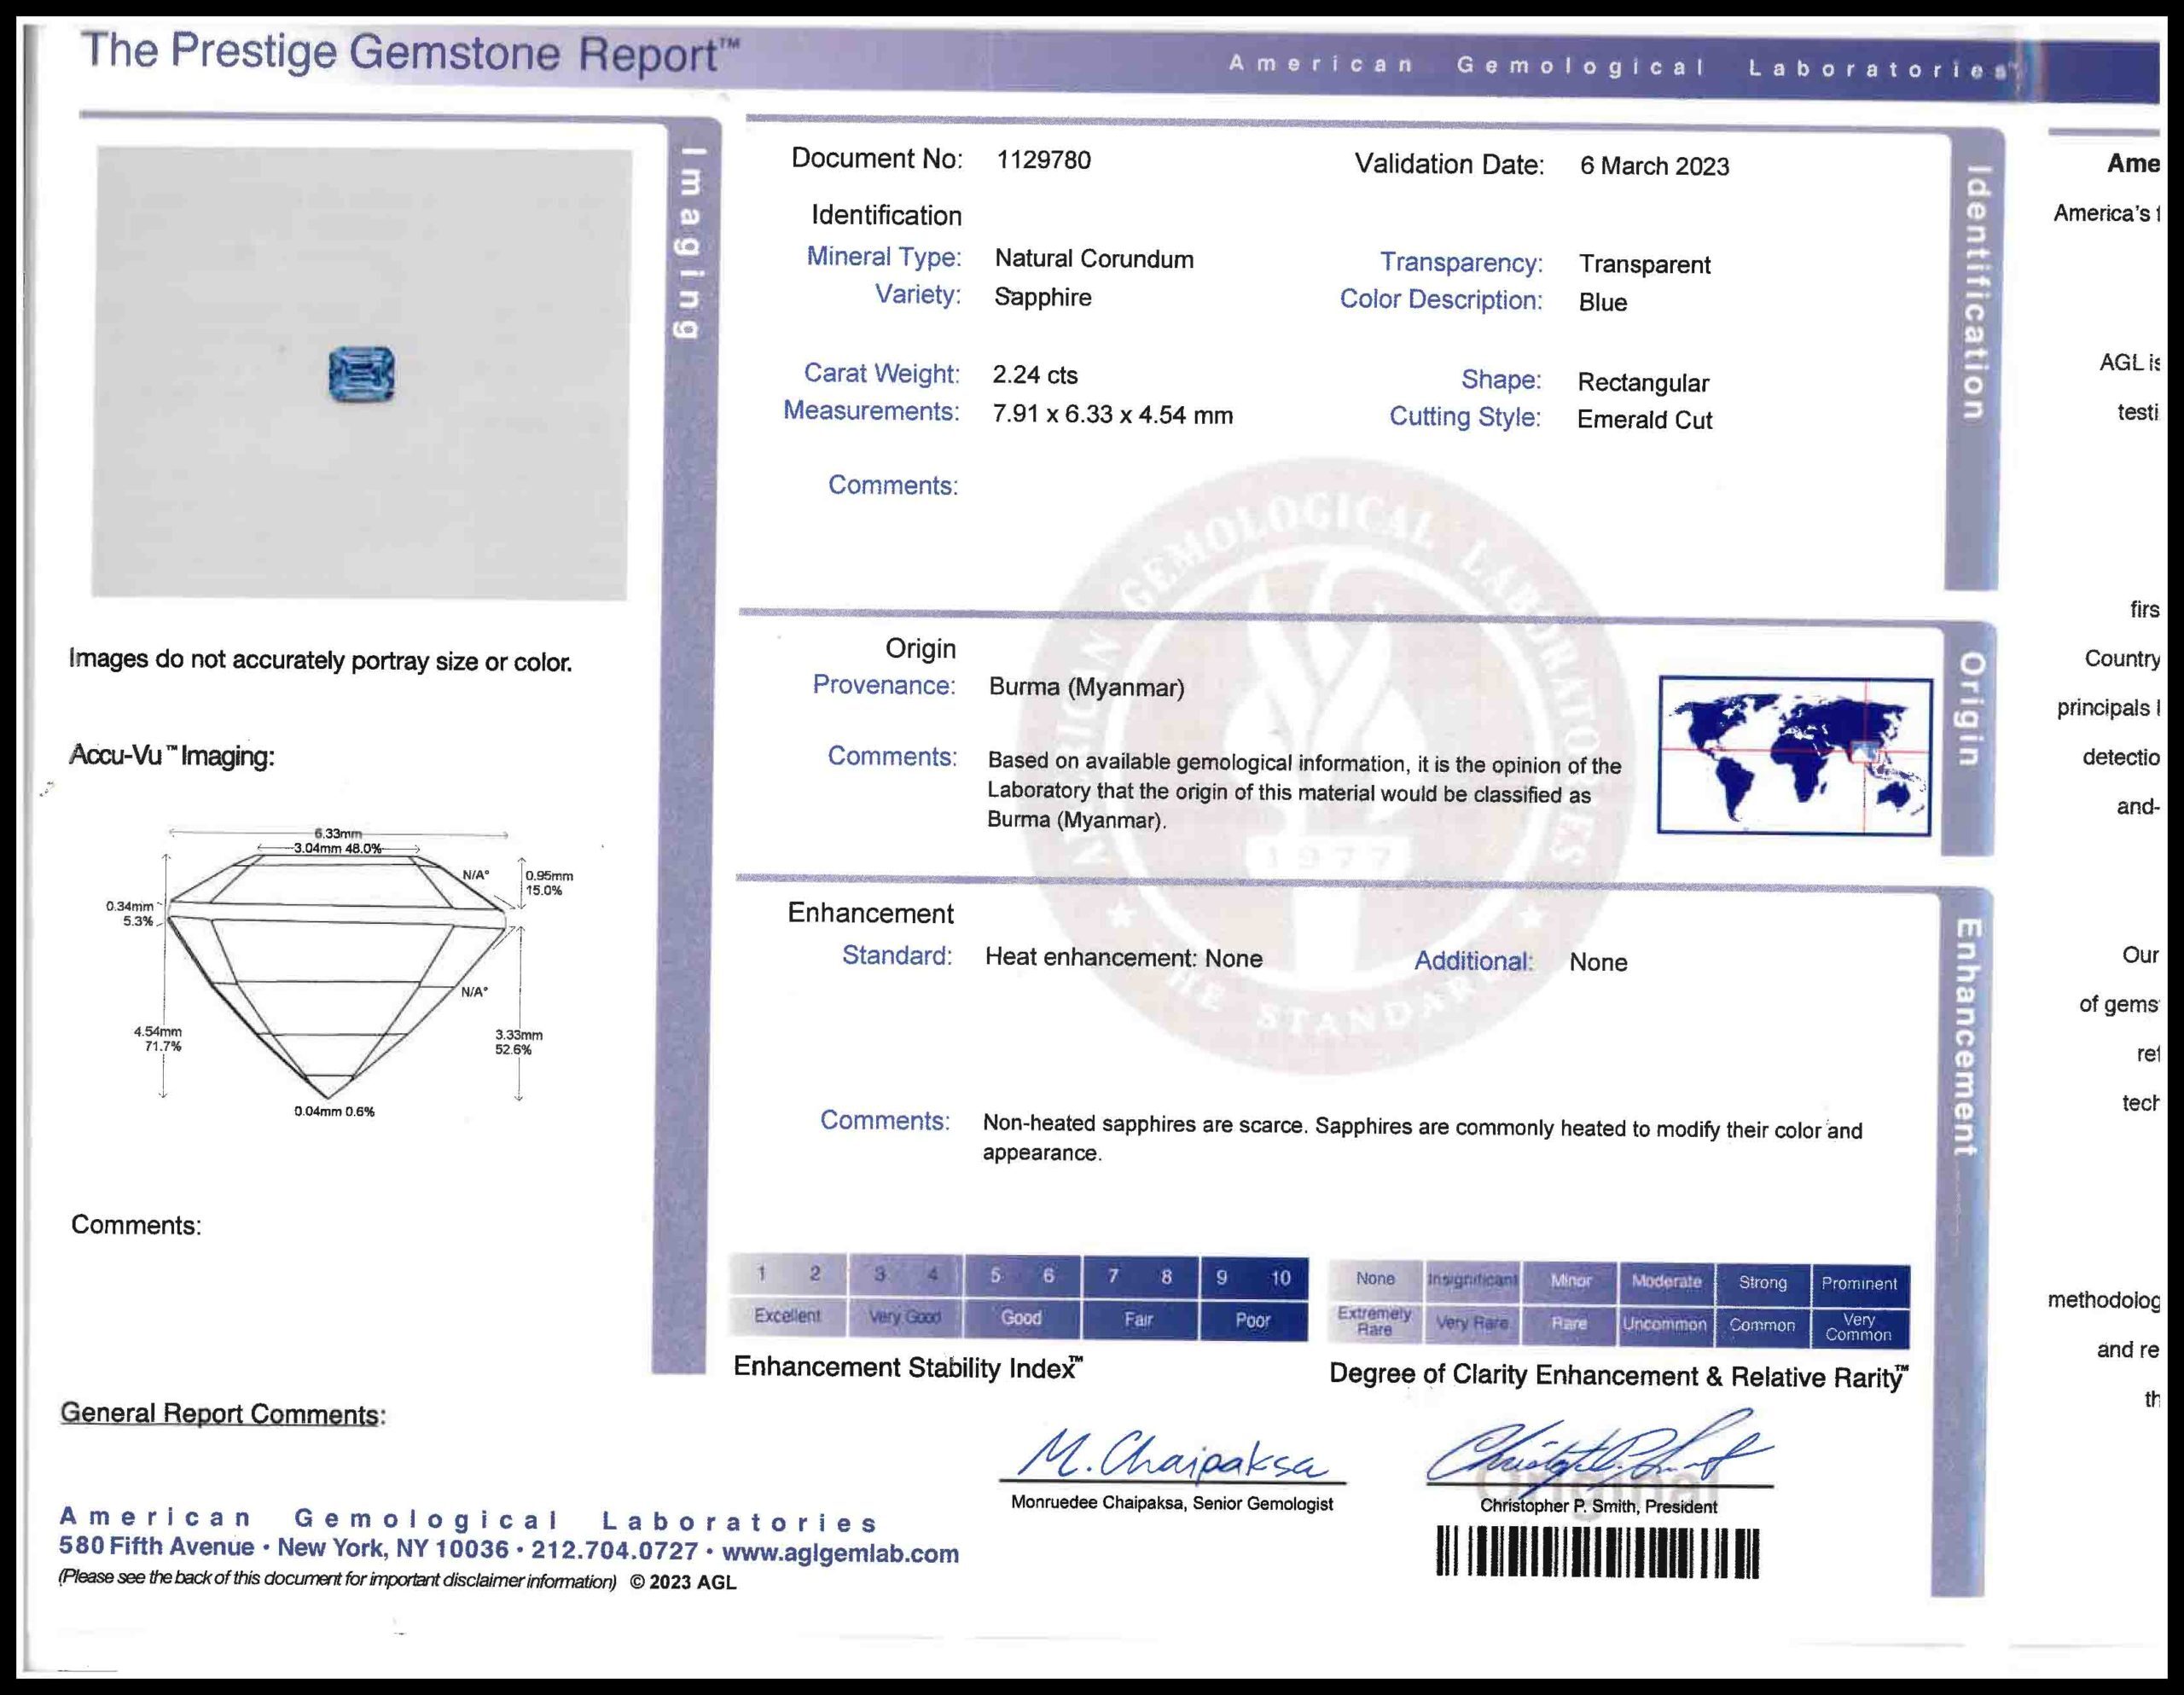Viewport: 2184px width, 1695px height.
Task: Select the back-of-document disclaimer note
Action: (x=337, y=1579)
